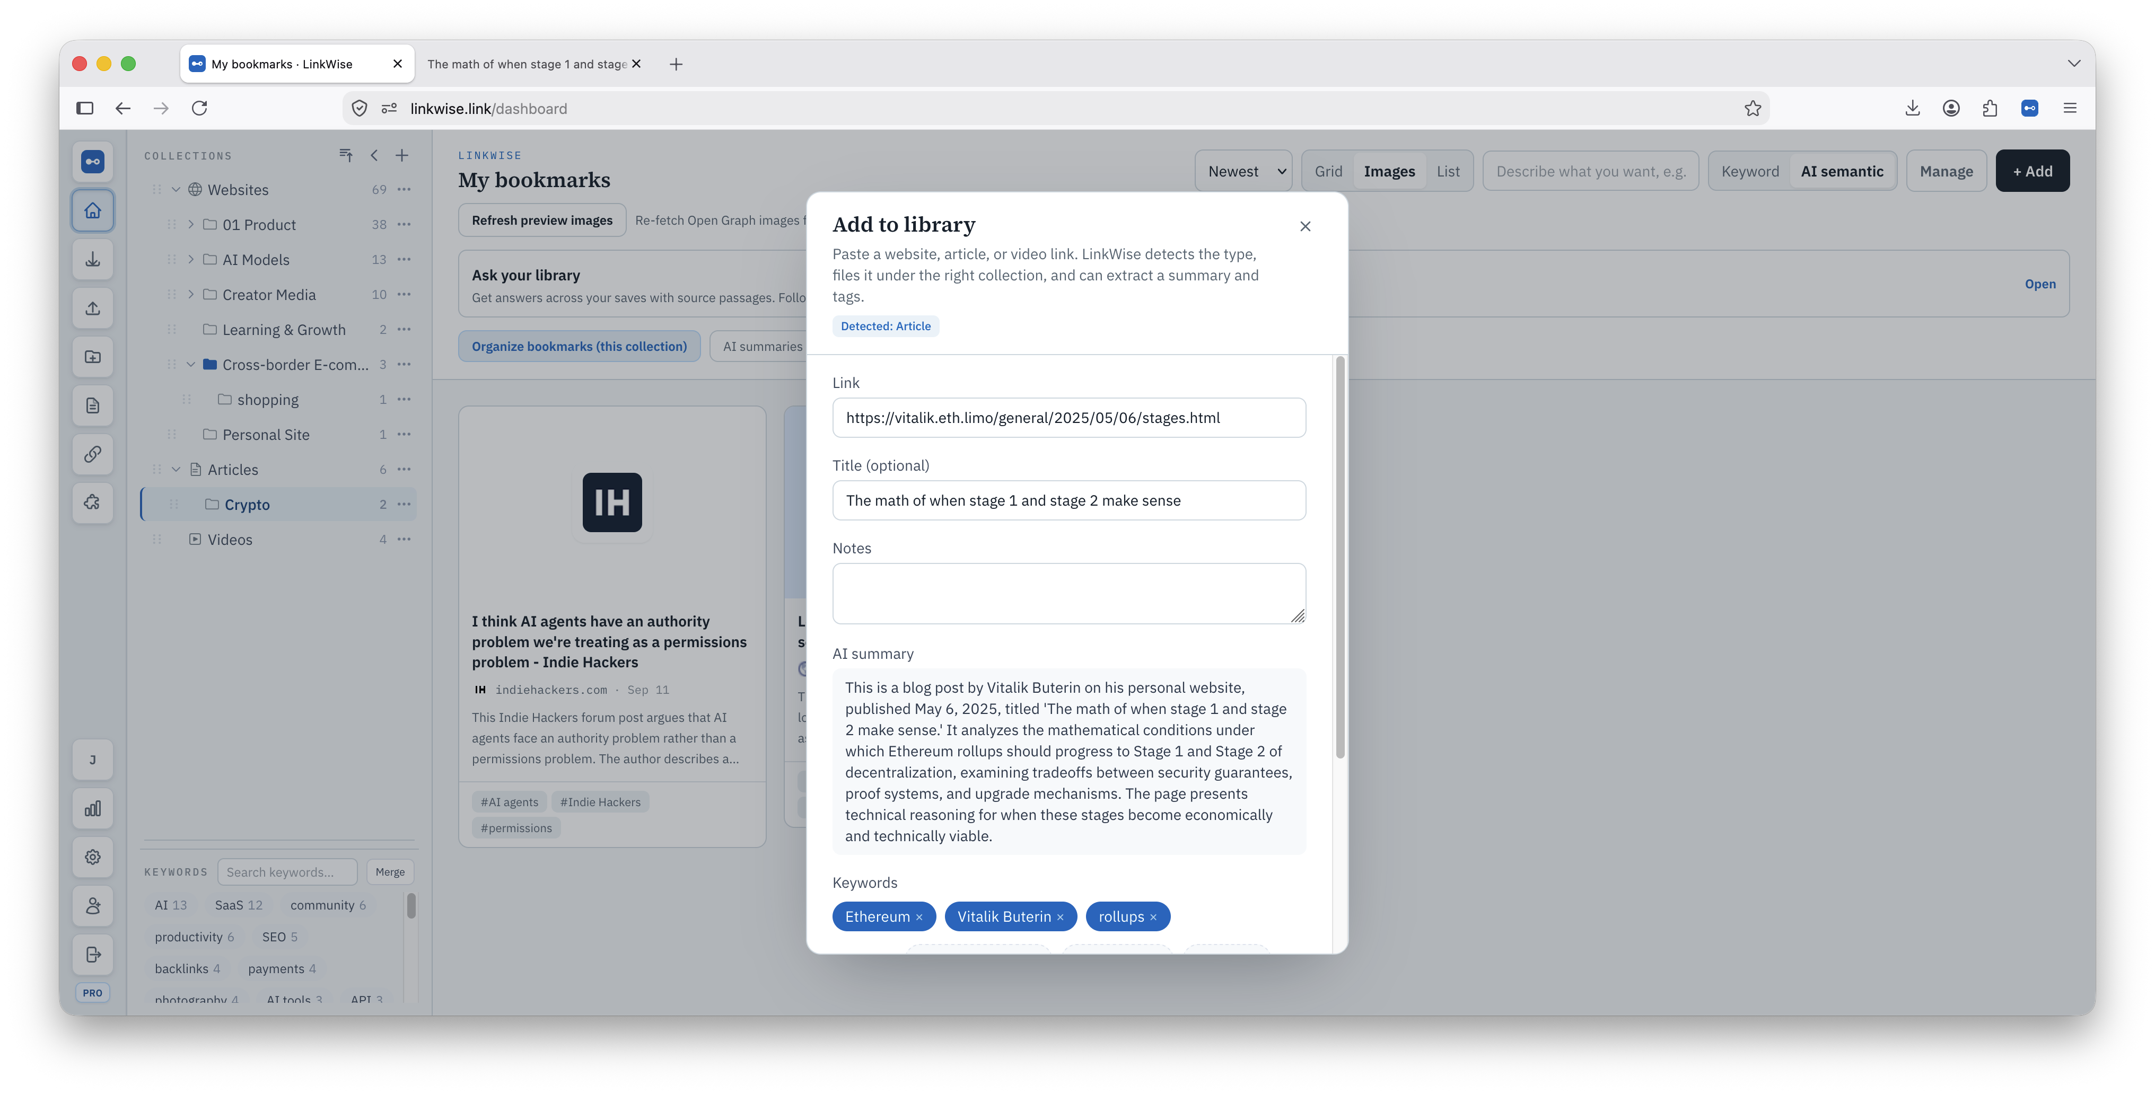Switch view to Images
The width and height of the screenshot is (2155, 1094).
click(x=1389, y=171)
